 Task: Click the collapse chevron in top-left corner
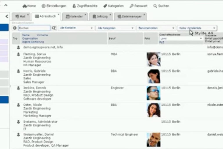click(6, 5)
